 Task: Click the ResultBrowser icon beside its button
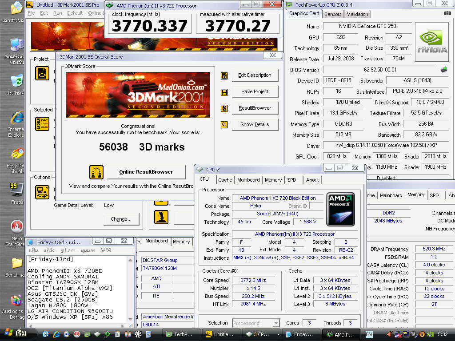click(224, 108)
